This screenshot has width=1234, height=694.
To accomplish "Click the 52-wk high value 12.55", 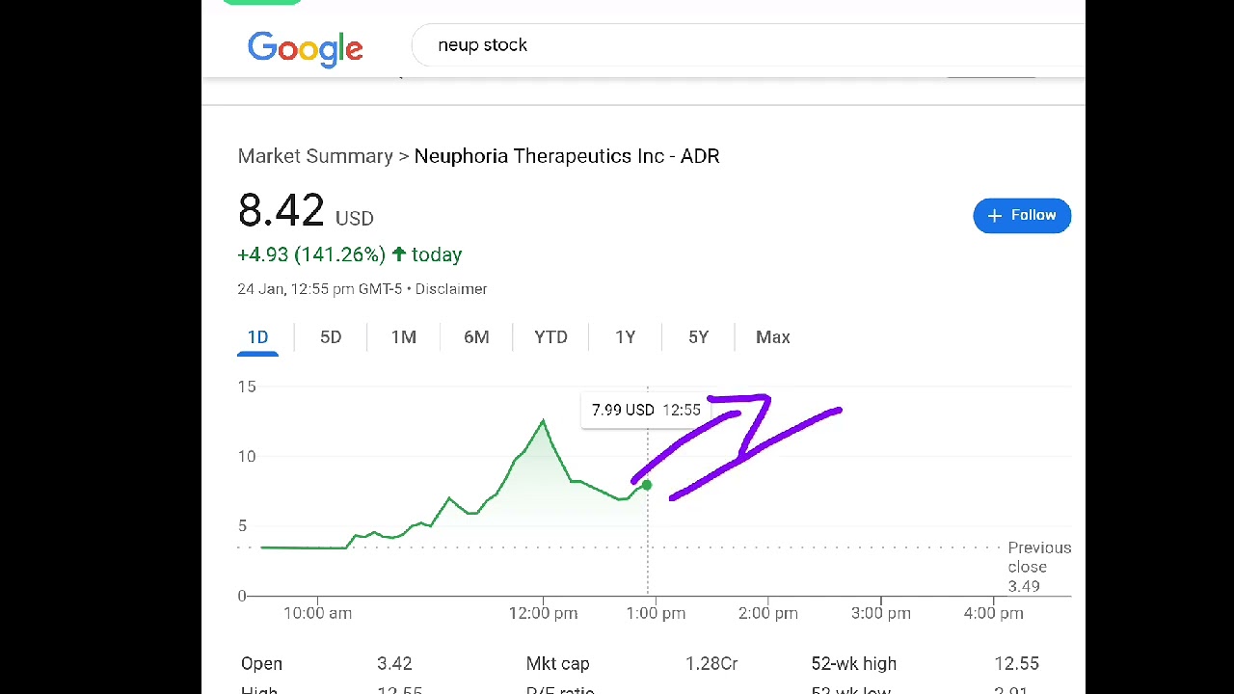I will (1016, 664).
